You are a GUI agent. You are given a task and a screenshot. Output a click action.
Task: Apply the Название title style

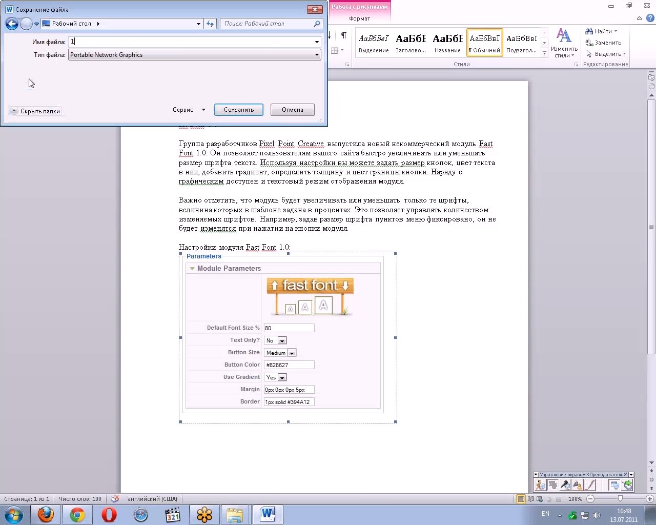coord(447,42)
